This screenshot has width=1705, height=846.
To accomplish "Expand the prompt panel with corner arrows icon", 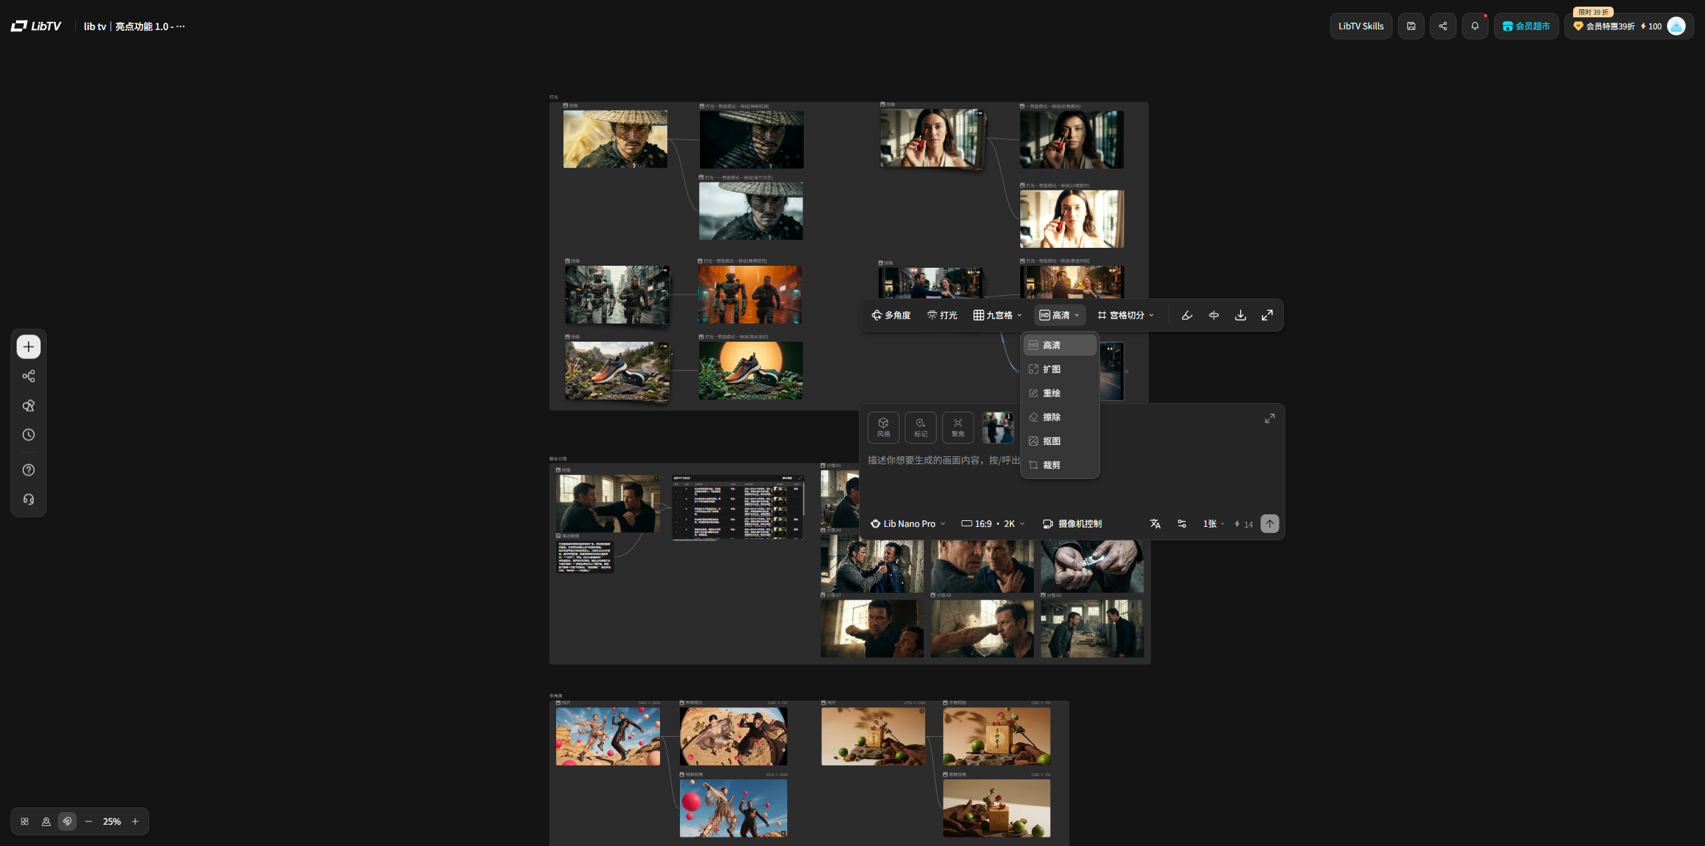I will (x=1270, y=418).
